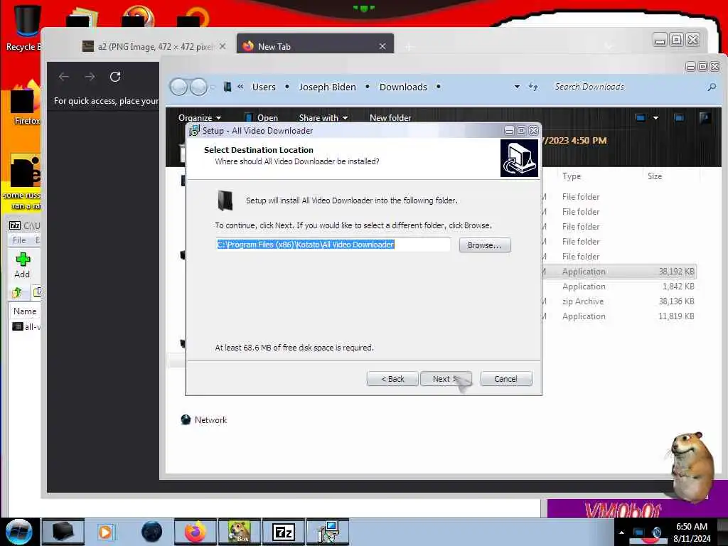Select Users in the Explorer breadcrumb

pos(264,87)
